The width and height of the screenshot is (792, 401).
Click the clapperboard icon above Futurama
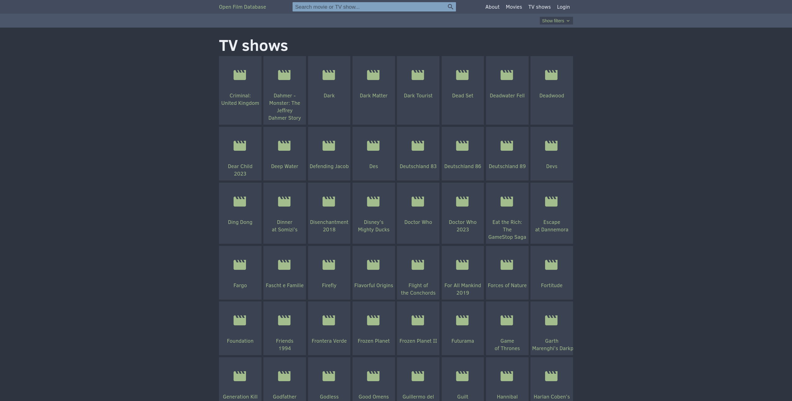click(462, 320)
